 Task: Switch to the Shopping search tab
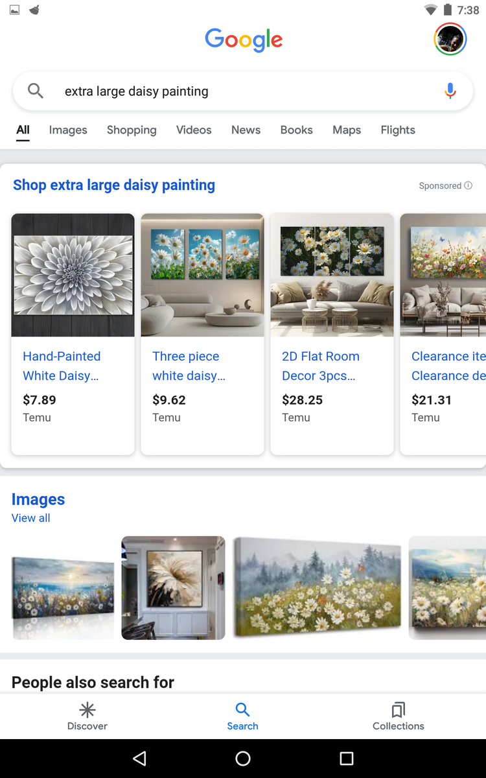click(x=132, y=130)
